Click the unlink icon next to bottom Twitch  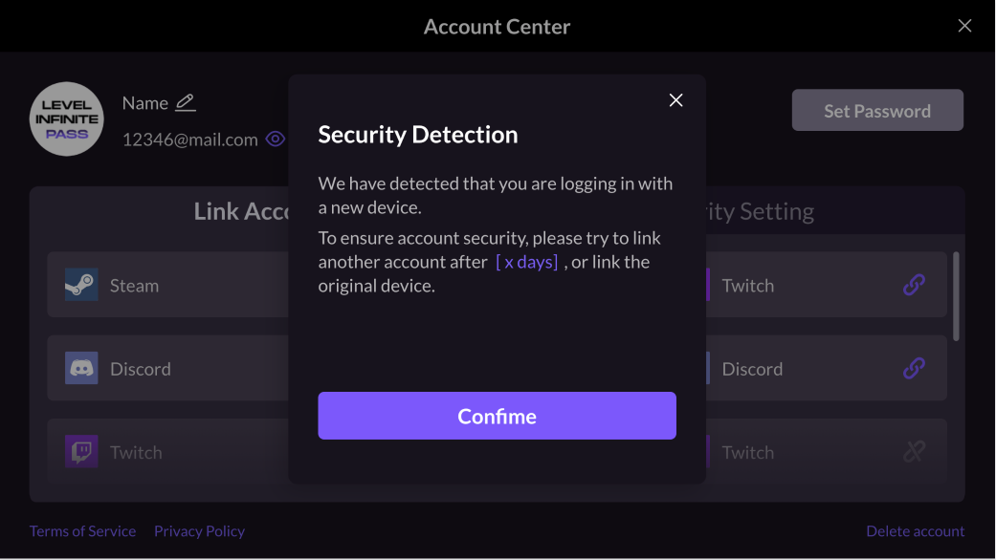tap(914, 451)
